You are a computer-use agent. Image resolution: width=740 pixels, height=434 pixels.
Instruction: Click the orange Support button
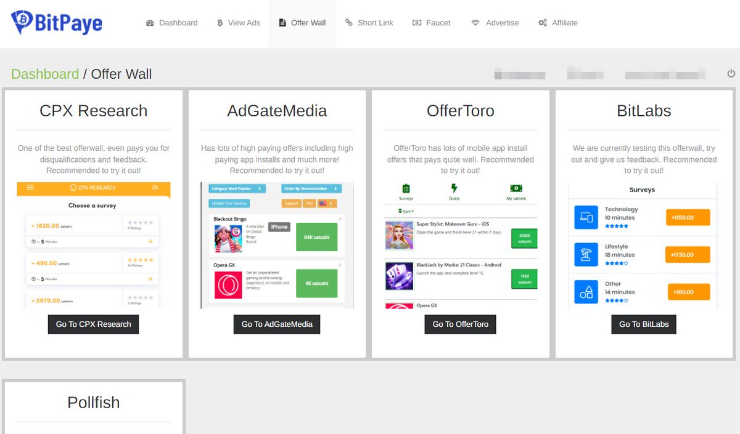[292, 203]
